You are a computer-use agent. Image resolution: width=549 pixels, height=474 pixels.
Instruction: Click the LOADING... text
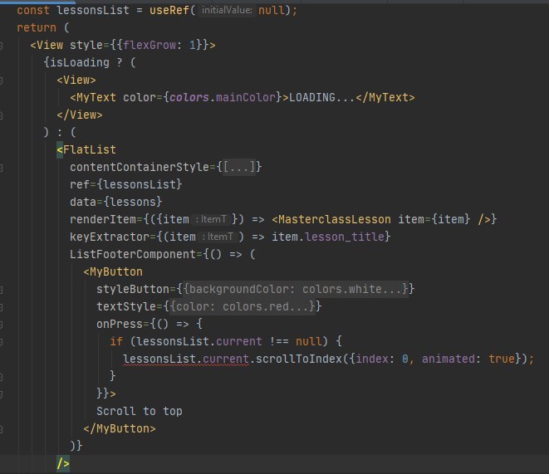322,98
